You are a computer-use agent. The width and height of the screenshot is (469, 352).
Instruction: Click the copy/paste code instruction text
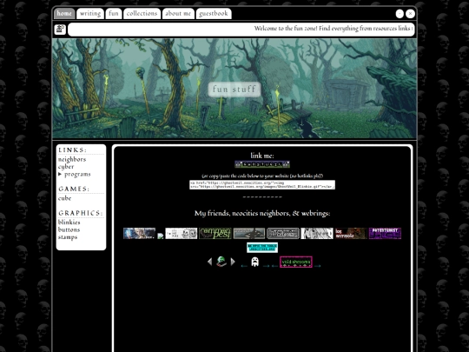(x=262, y=176)
